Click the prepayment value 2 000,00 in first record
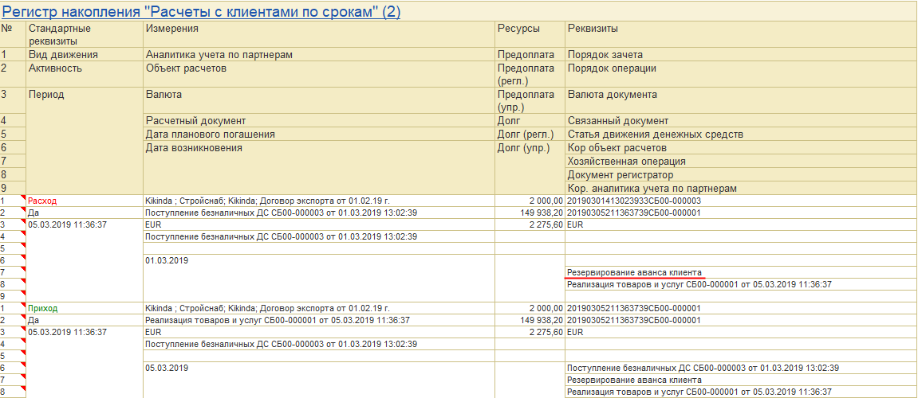This screenshot has height=398, width=918. click(x=530, y=201)
